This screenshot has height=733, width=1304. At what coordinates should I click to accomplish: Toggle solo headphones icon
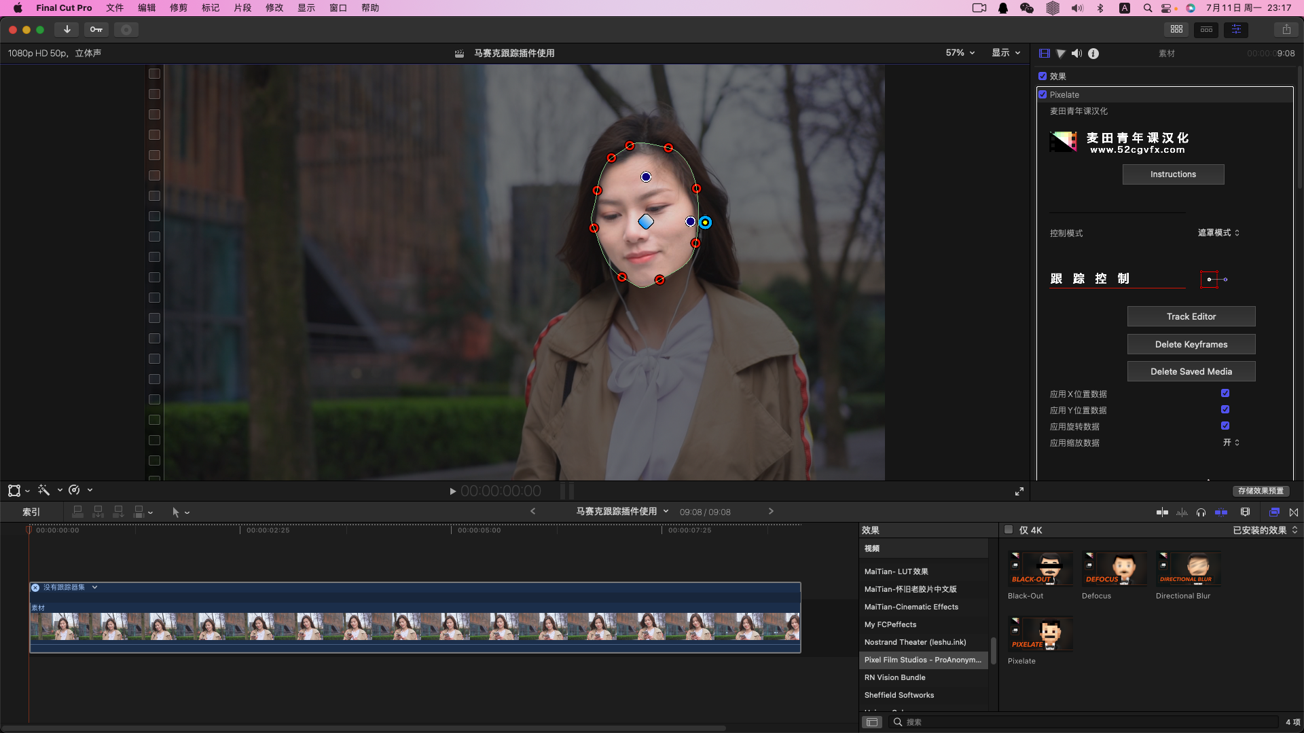tap(1201, 512)
